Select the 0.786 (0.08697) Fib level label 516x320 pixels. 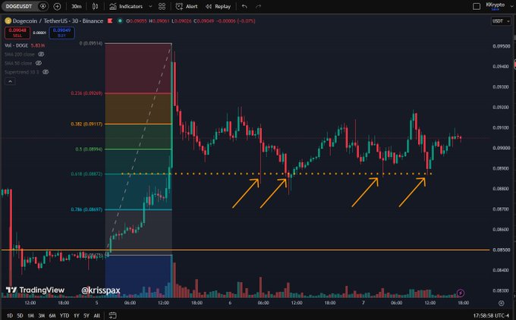(x=87, y=209)
